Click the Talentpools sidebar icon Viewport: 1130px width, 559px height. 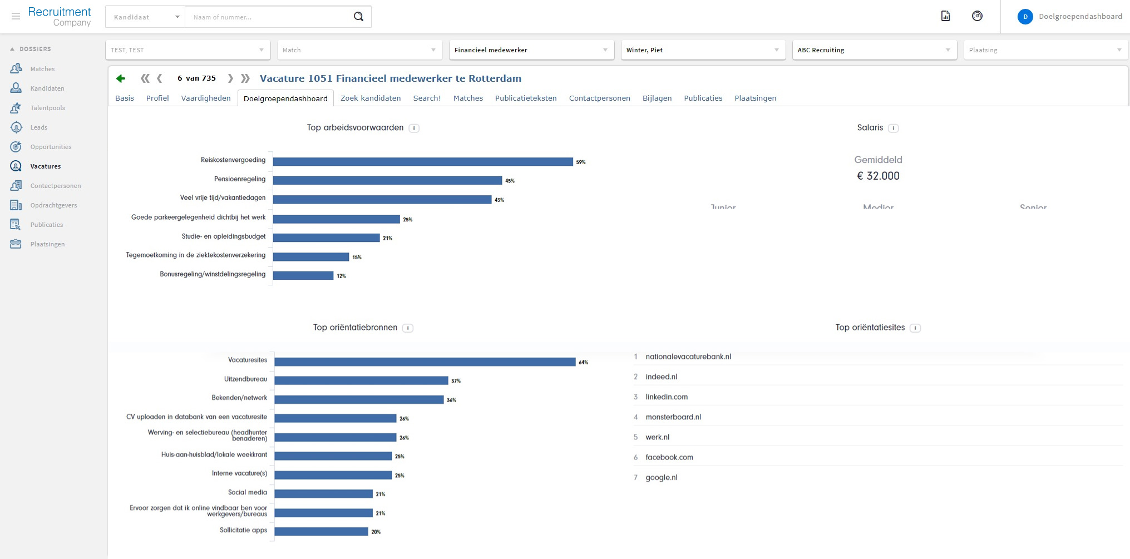pos(16,108)
